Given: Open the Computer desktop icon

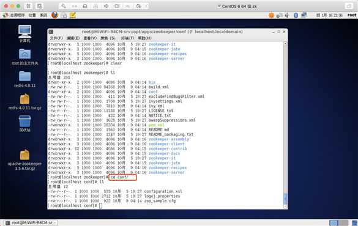Looking at the screenshot, I should click(24, 34).
